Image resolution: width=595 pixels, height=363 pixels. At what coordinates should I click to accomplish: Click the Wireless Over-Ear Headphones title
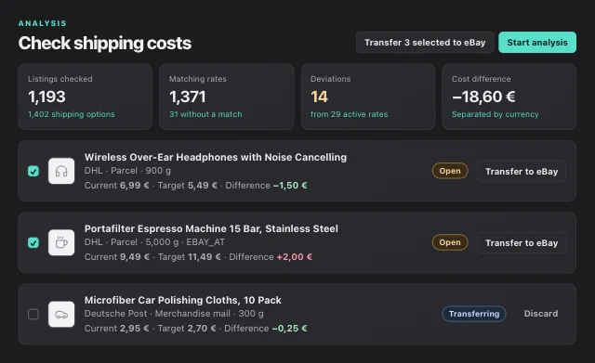pos(216,157)
